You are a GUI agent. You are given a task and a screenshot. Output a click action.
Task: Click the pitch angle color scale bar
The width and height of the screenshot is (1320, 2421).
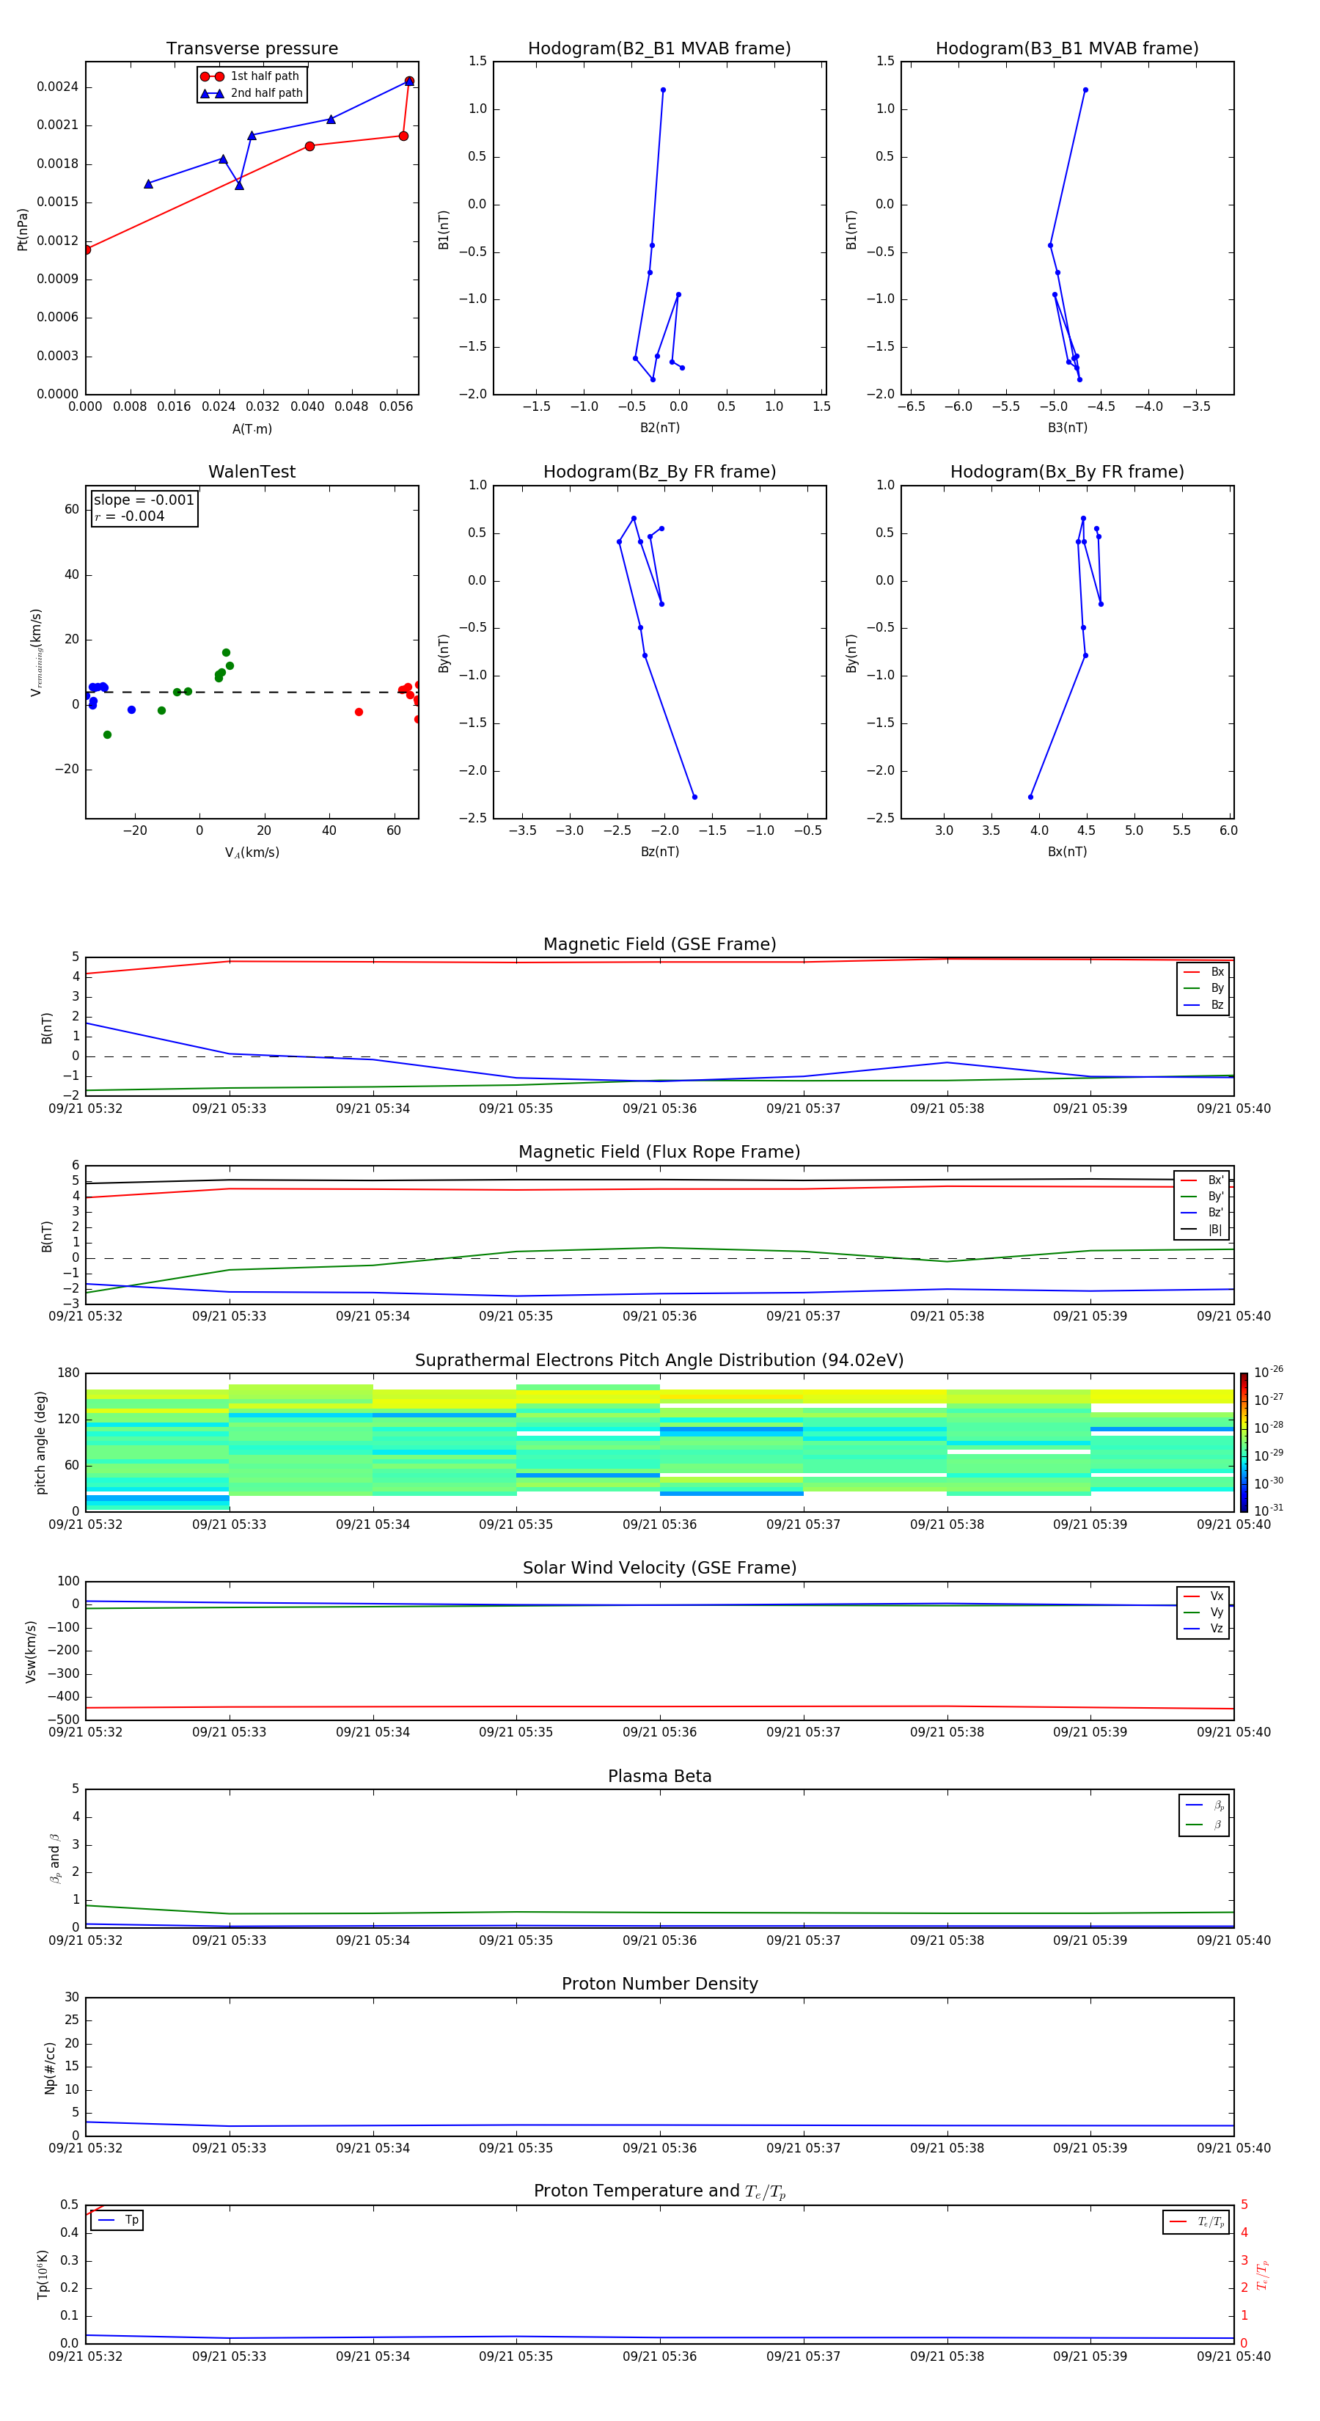pos(1244,1442)
